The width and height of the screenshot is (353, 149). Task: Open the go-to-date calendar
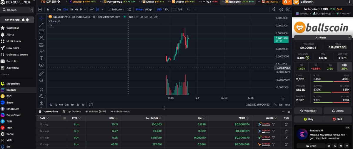coord(91,104)
